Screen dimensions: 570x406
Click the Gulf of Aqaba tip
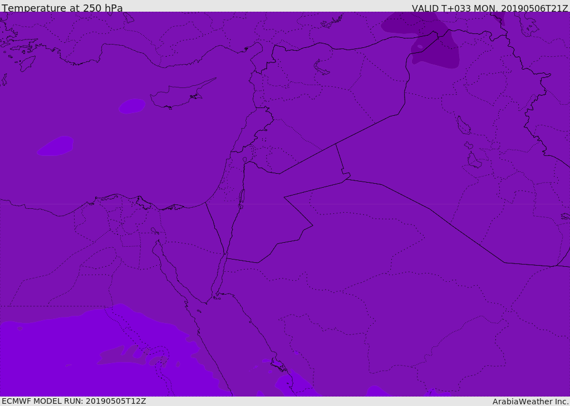click(225, 256)
